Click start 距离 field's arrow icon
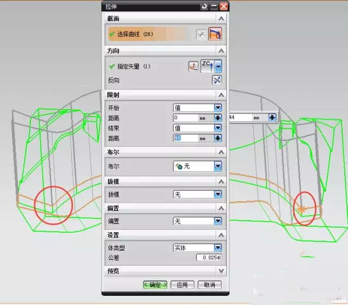The height and width of the screenshot is (305, 348). [218, 118]
